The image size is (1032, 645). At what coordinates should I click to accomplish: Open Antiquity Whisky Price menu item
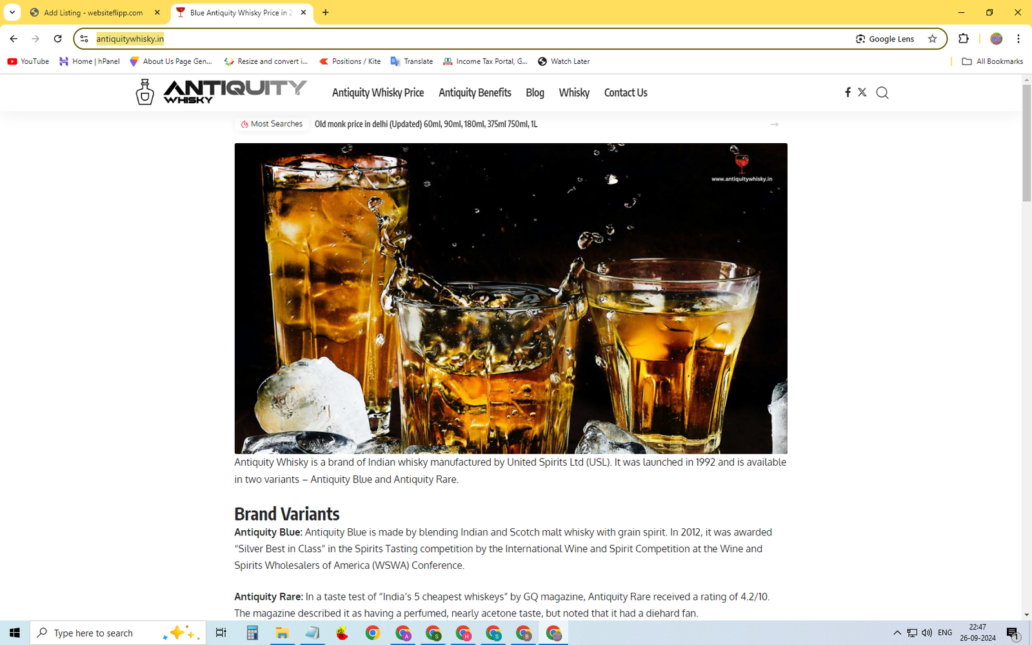(x=378, y=92)
